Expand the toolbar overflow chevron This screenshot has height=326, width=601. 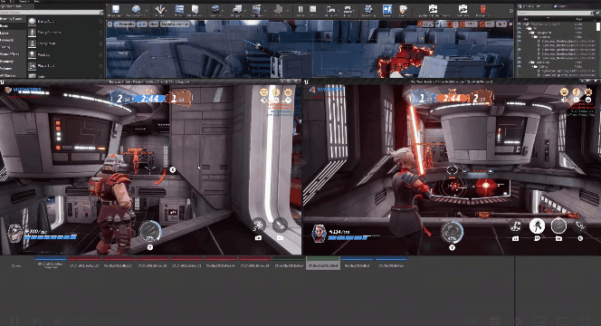tap(510, 11)
